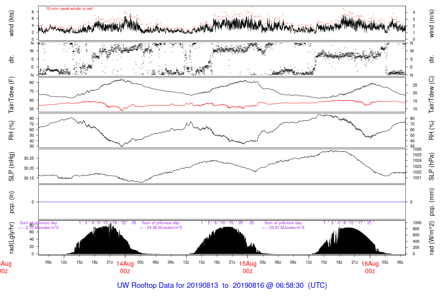Click the '25' Celsius temperature axis value
The height and width of the screenshot is (303, 444).
[415, 85]
